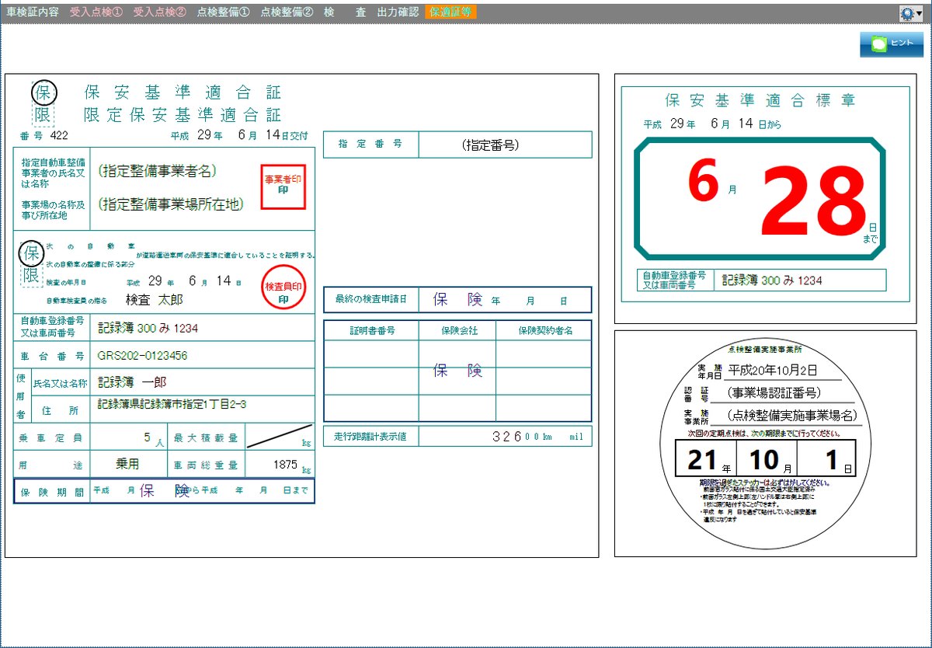Go to the 点検整備① tab

point(224,12)
